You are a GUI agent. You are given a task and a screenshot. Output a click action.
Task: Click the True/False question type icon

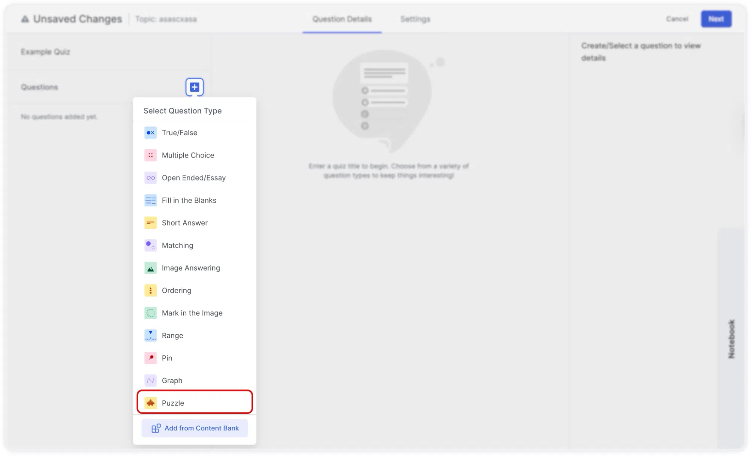150,133
